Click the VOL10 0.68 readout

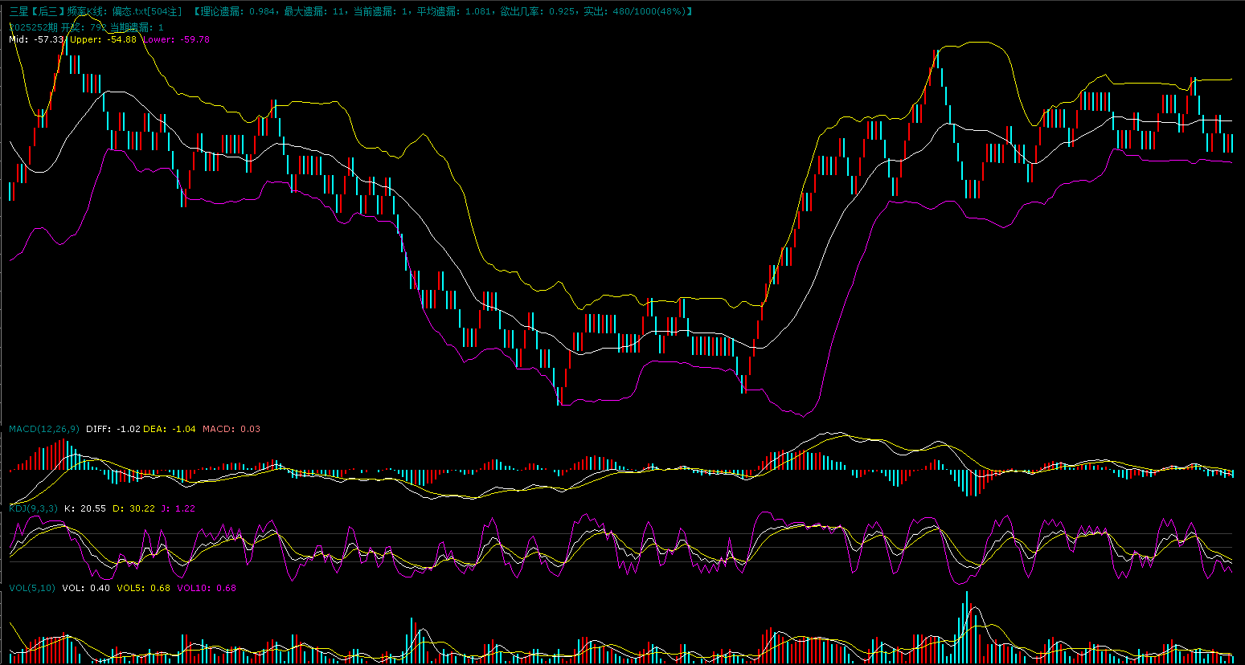207,588
